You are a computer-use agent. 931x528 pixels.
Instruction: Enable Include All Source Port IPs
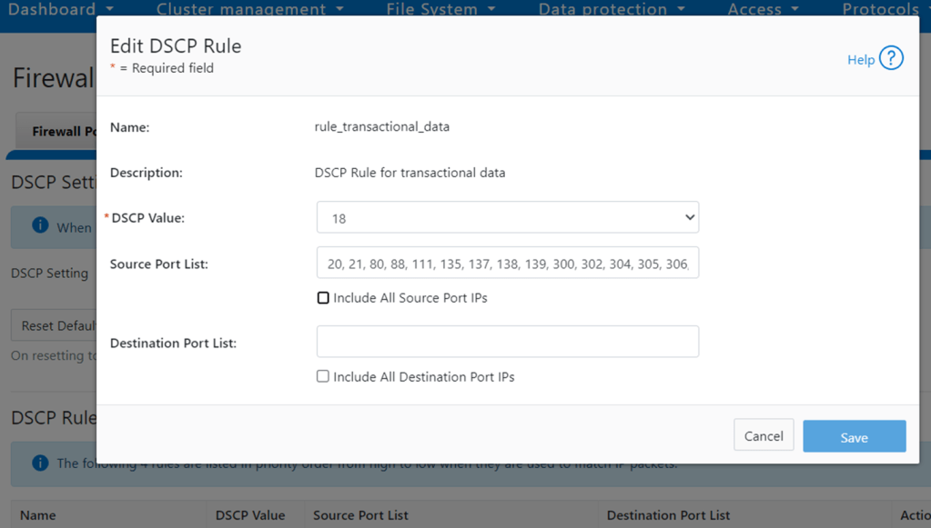coord(323,298)
